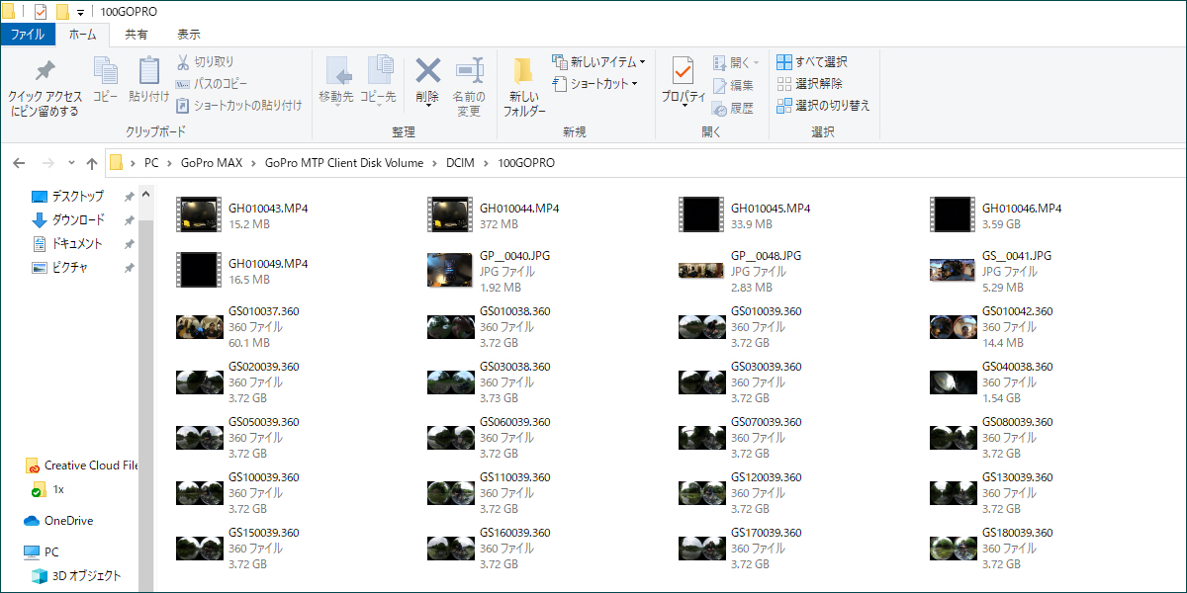Viewport: 1187px width, 593px height.
Task: Expand the Shortcut dropdown in ribbon
Action: [594, 84]
